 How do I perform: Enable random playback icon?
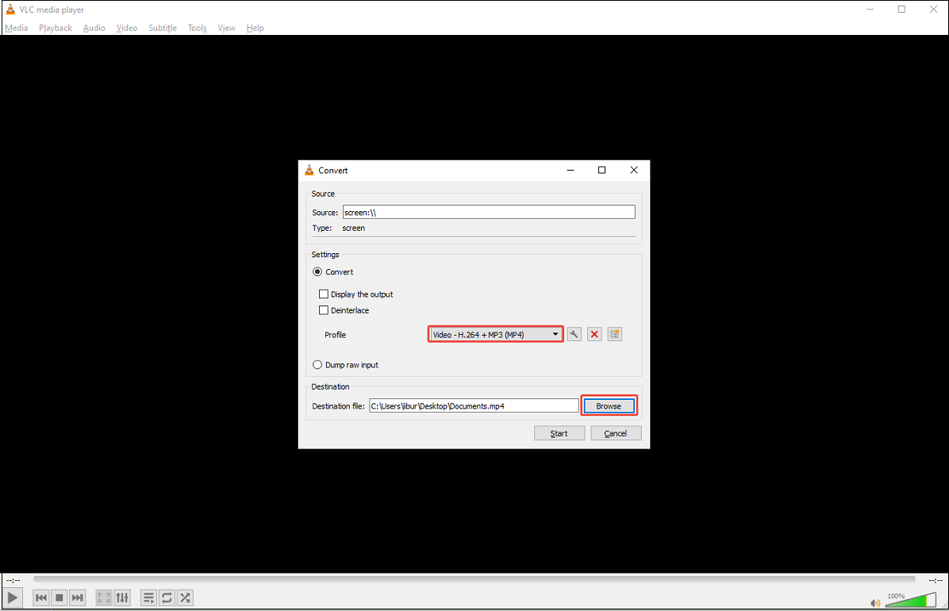[185, 598]
